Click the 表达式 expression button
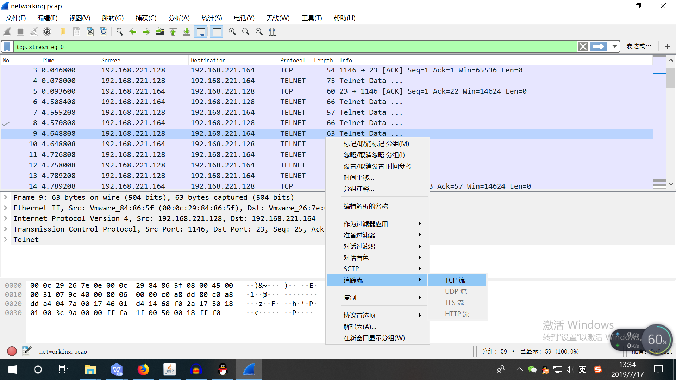The width and height of the screenshot is (676, 380). pyautogui.click(x=639, y=46)
